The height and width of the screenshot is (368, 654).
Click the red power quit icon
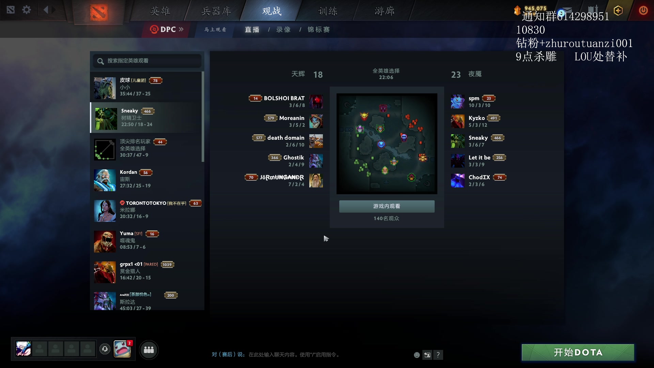point(643,10)
